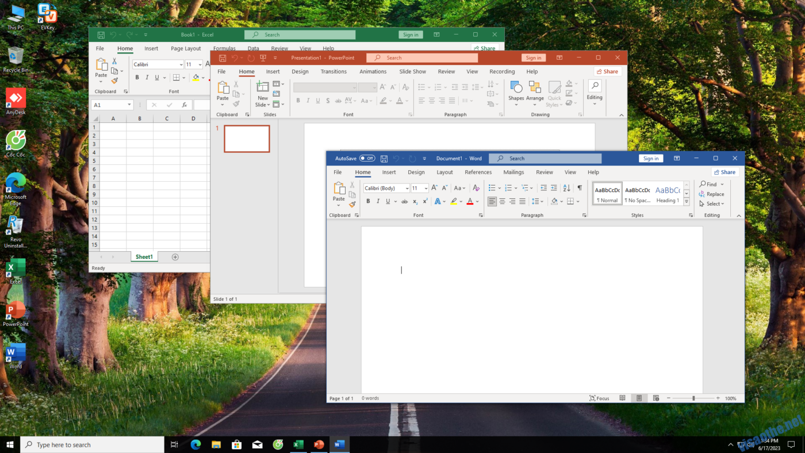Screen dimensions: 805x453
Task: Click the Cut scissors icon in Word
Action: pos(352,185)
